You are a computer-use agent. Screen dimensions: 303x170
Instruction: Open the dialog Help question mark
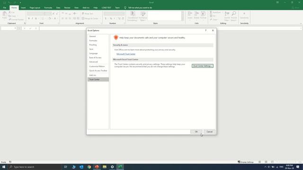pyautogui.click(x=206, y=30)
